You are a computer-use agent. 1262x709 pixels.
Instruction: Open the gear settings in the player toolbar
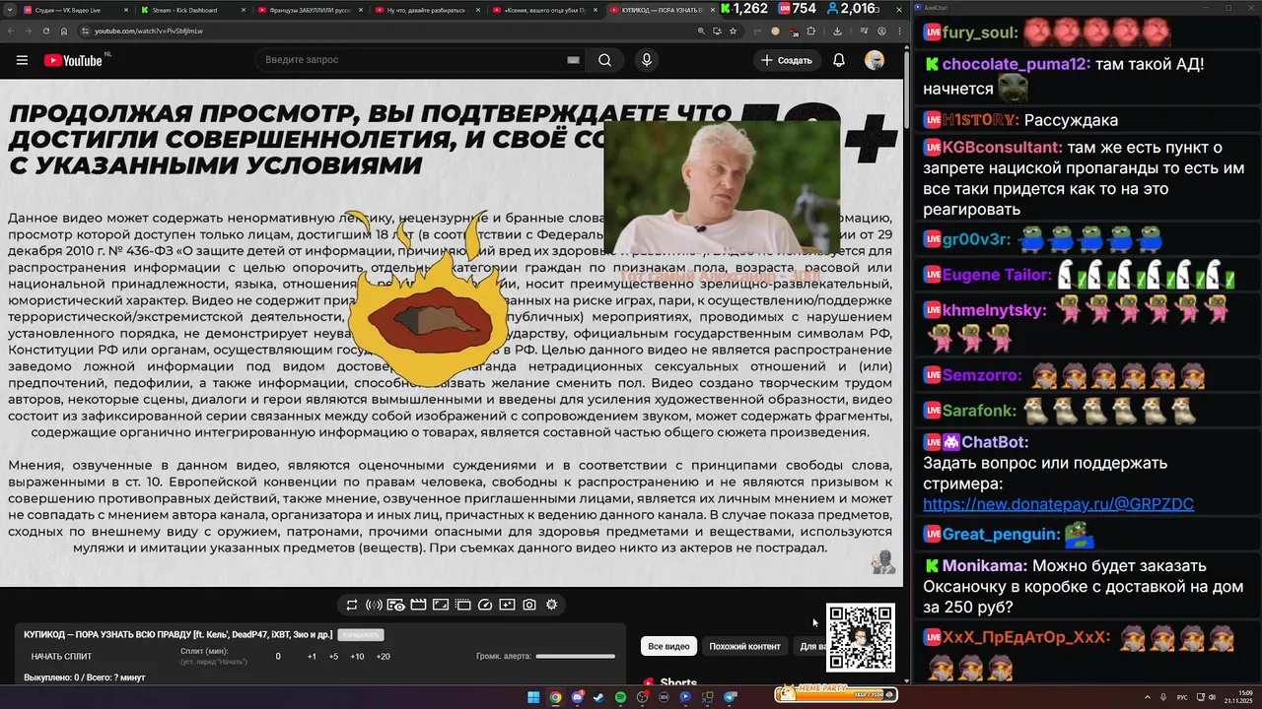[551, 605]
